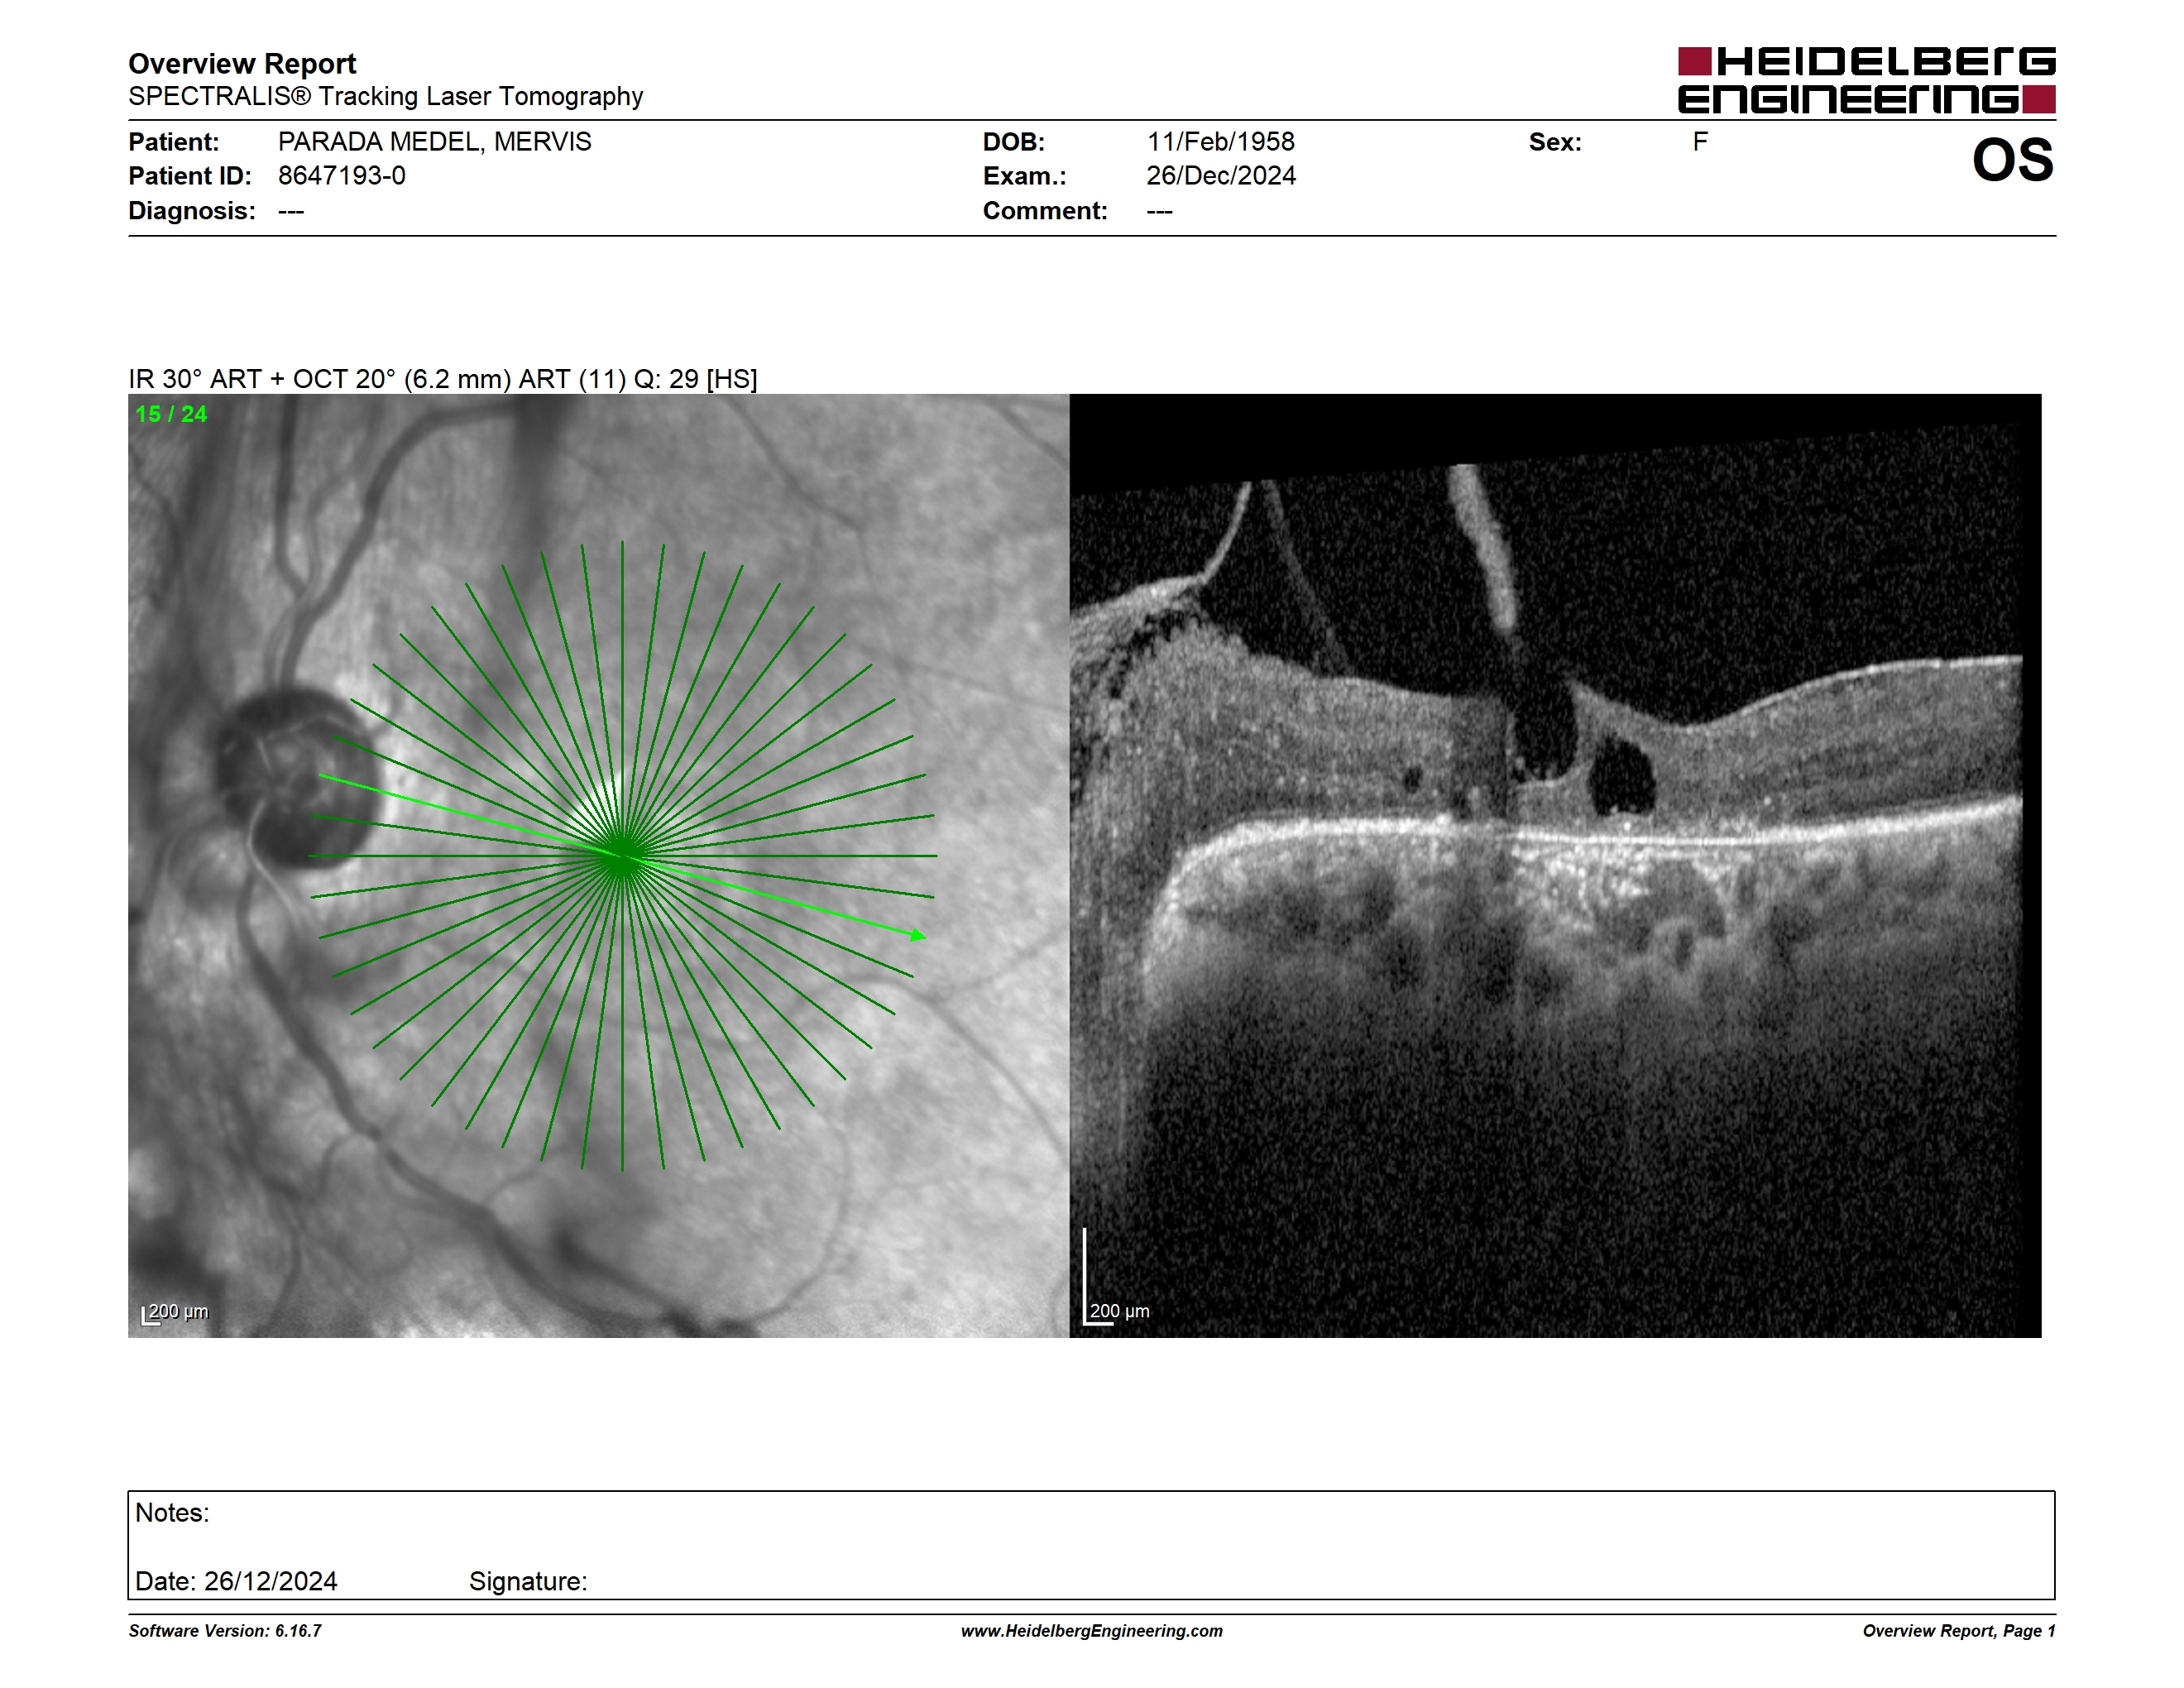Click the 'OS' eye label
The height and width of the screenshot is (1688, 2184).
2012,160
